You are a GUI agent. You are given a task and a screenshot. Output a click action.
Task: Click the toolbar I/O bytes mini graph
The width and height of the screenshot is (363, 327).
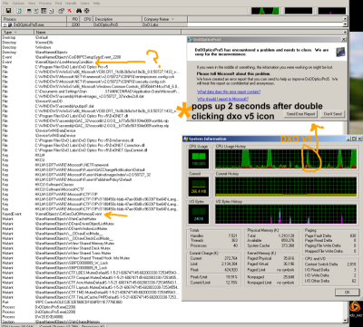pos(332,11)
